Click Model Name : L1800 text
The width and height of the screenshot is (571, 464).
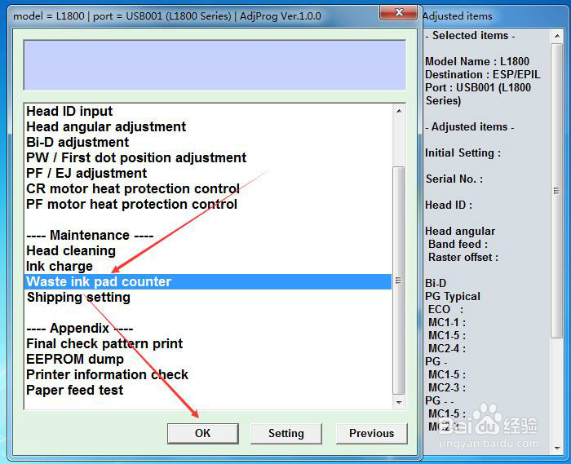coord(477,61)
